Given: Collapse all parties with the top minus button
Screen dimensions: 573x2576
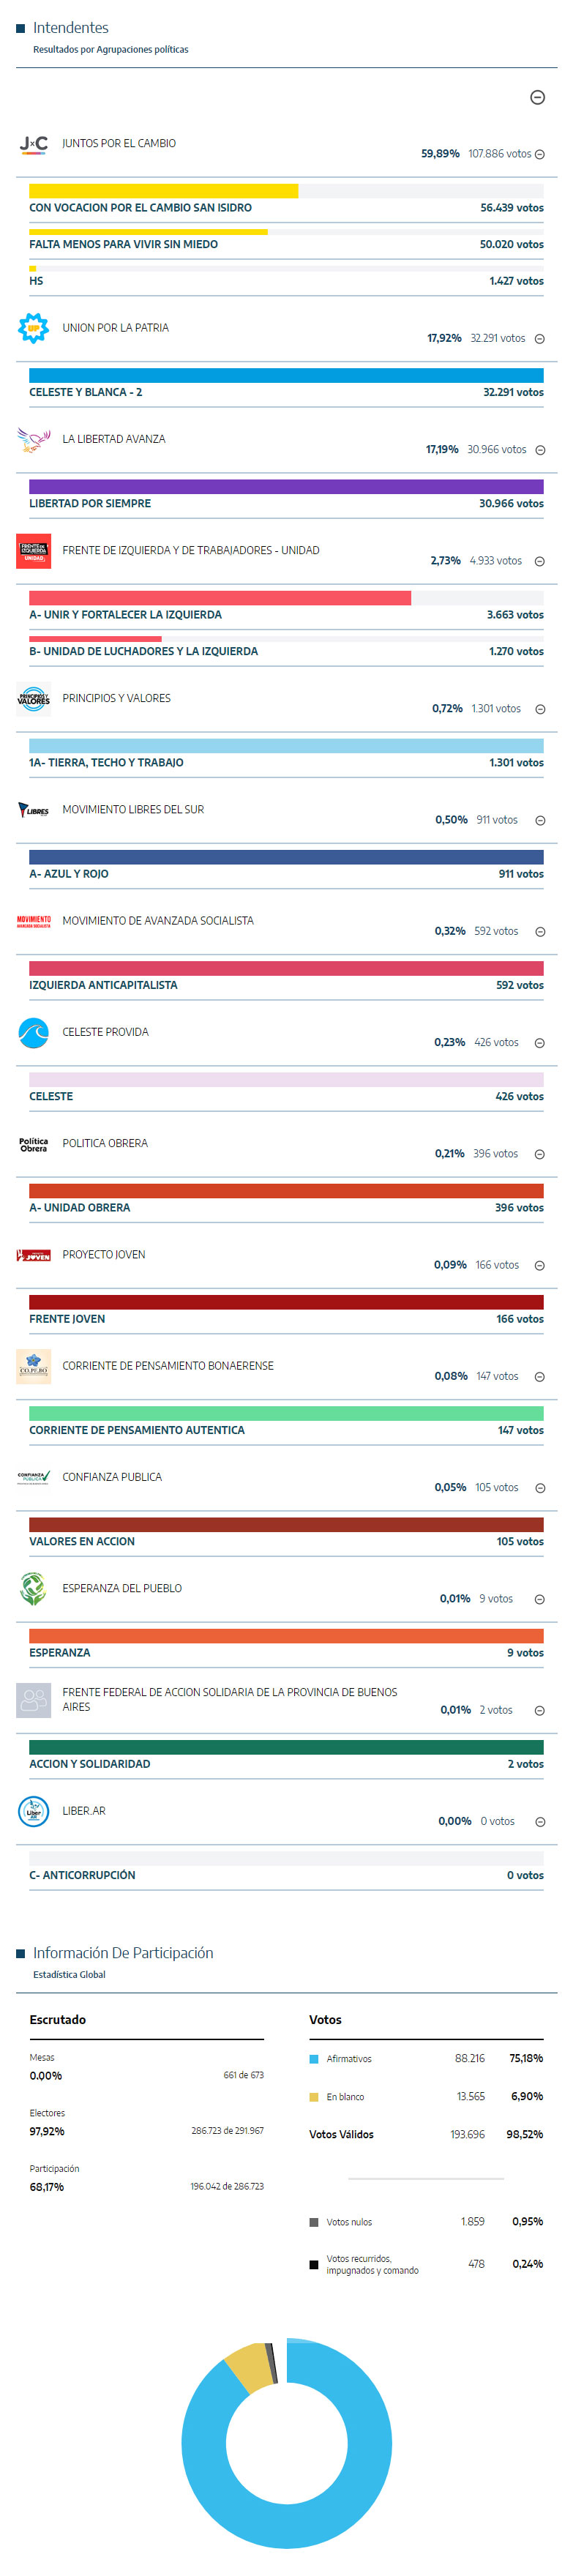Looking at the screenshot, I should tap(537, 97).
